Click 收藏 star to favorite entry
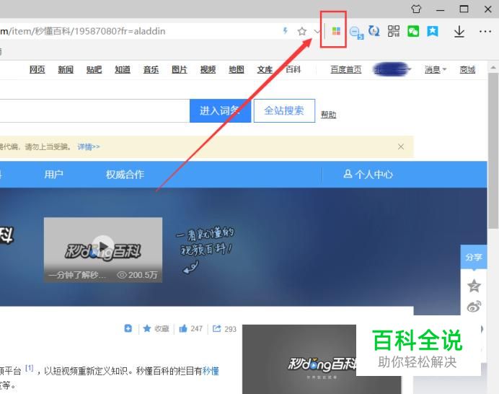The height and width of the screenshot is (394, 499). point(156,329)
